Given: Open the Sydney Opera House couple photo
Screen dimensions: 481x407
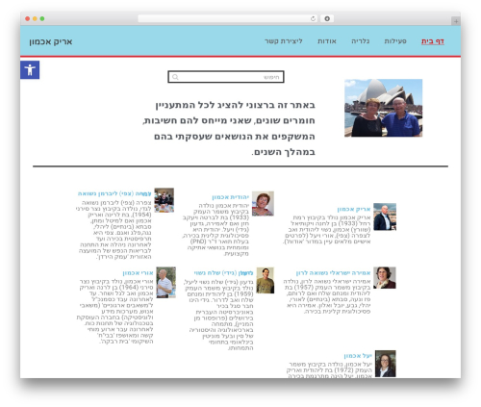Looking at the screenshot, I should click(383, 108).
